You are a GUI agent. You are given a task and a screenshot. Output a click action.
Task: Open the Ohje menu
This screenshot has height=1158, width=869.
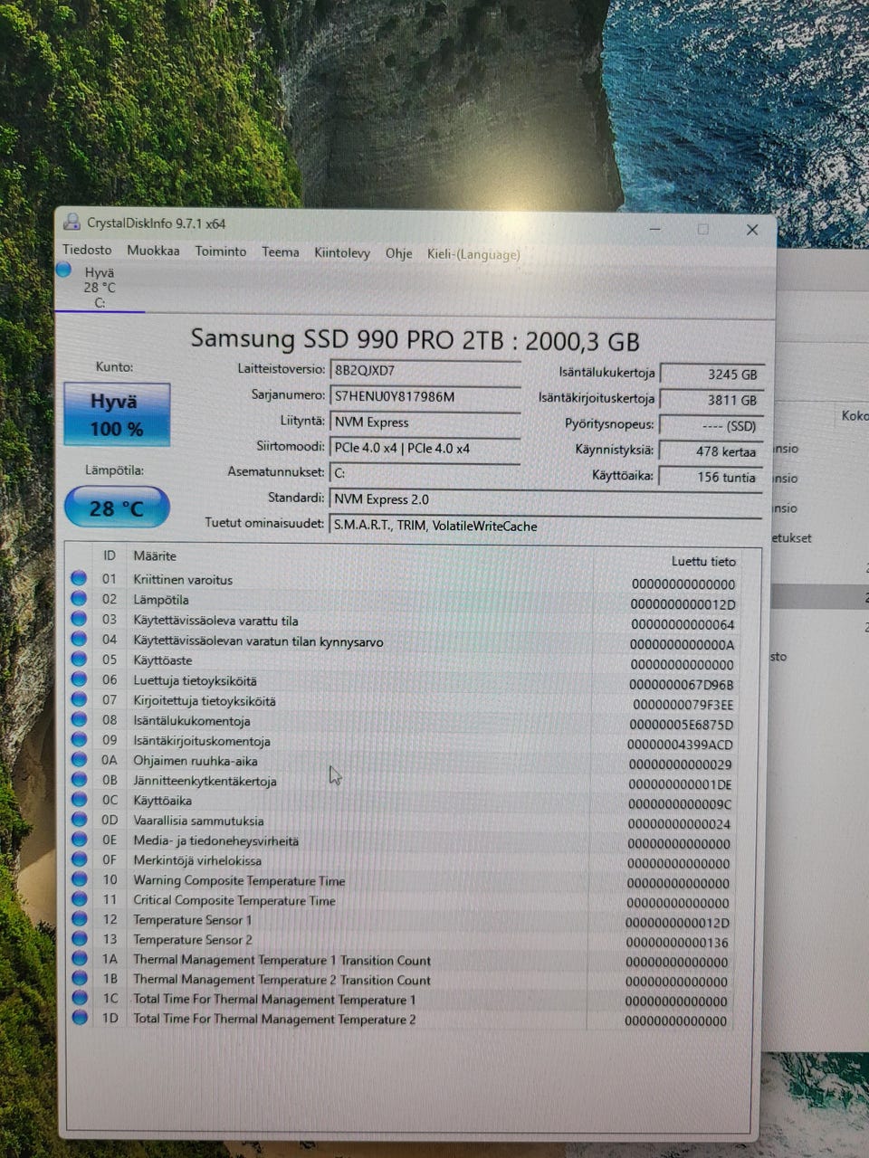click(x=399, y=254)
